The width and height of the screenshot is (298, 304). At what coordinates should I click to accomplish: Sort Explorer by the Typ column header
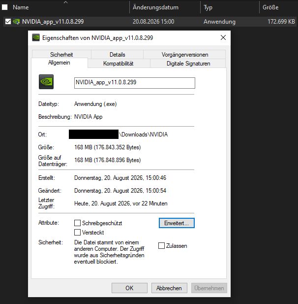pyautogui.click(x=208, y=7)
